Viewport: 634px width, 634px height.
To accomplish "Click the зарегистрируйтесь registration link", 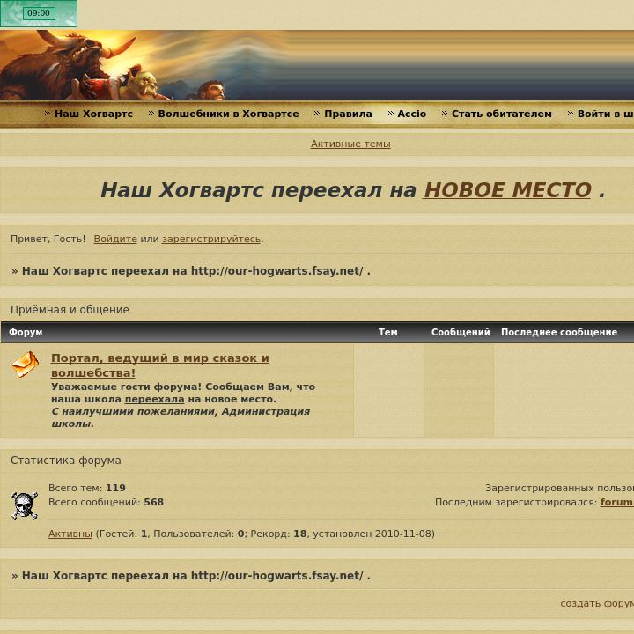I will pos(211,239).
